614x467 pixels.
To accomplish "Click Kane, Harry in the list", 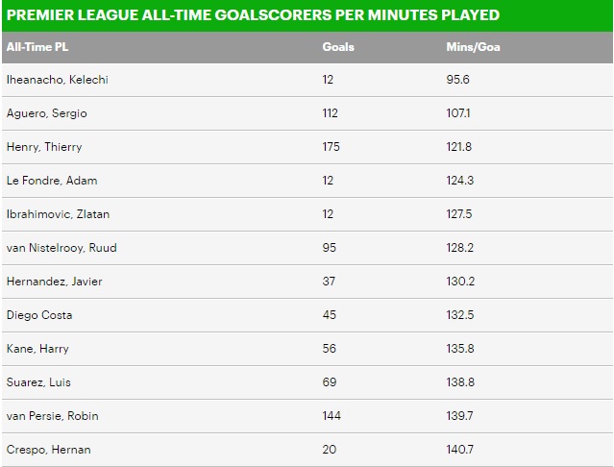I will (37, 349).
